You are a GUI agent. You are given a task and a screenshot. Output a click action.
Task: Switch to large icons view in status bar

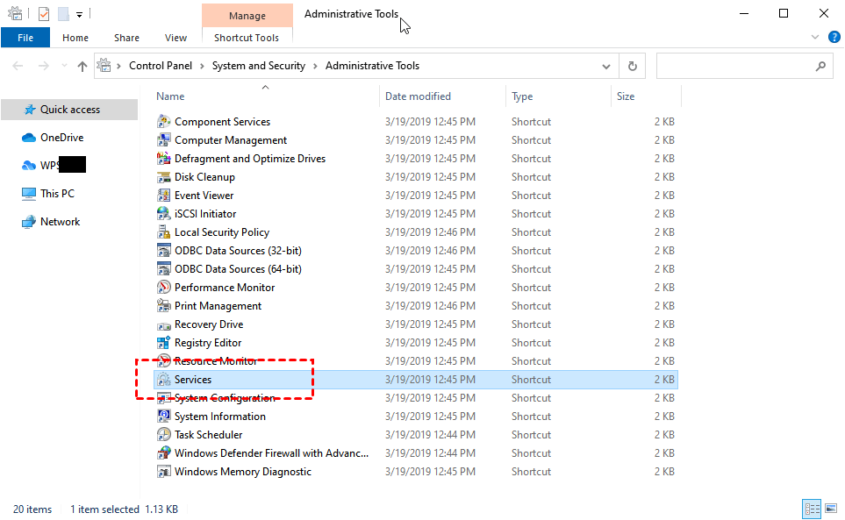pyautogui.click(x=829, y=509)
